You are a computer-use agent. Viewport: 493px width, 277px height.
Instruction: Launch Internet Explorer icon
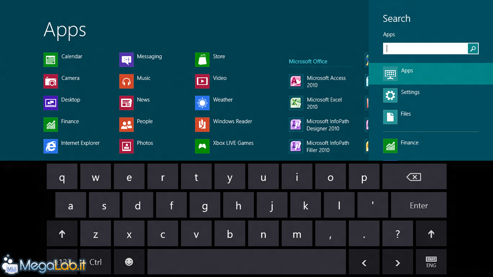[x=51, y=146]
